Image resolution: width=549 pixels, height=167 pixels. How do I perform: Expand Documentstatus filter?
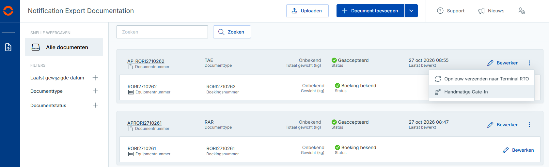click(x=95, y=105)
